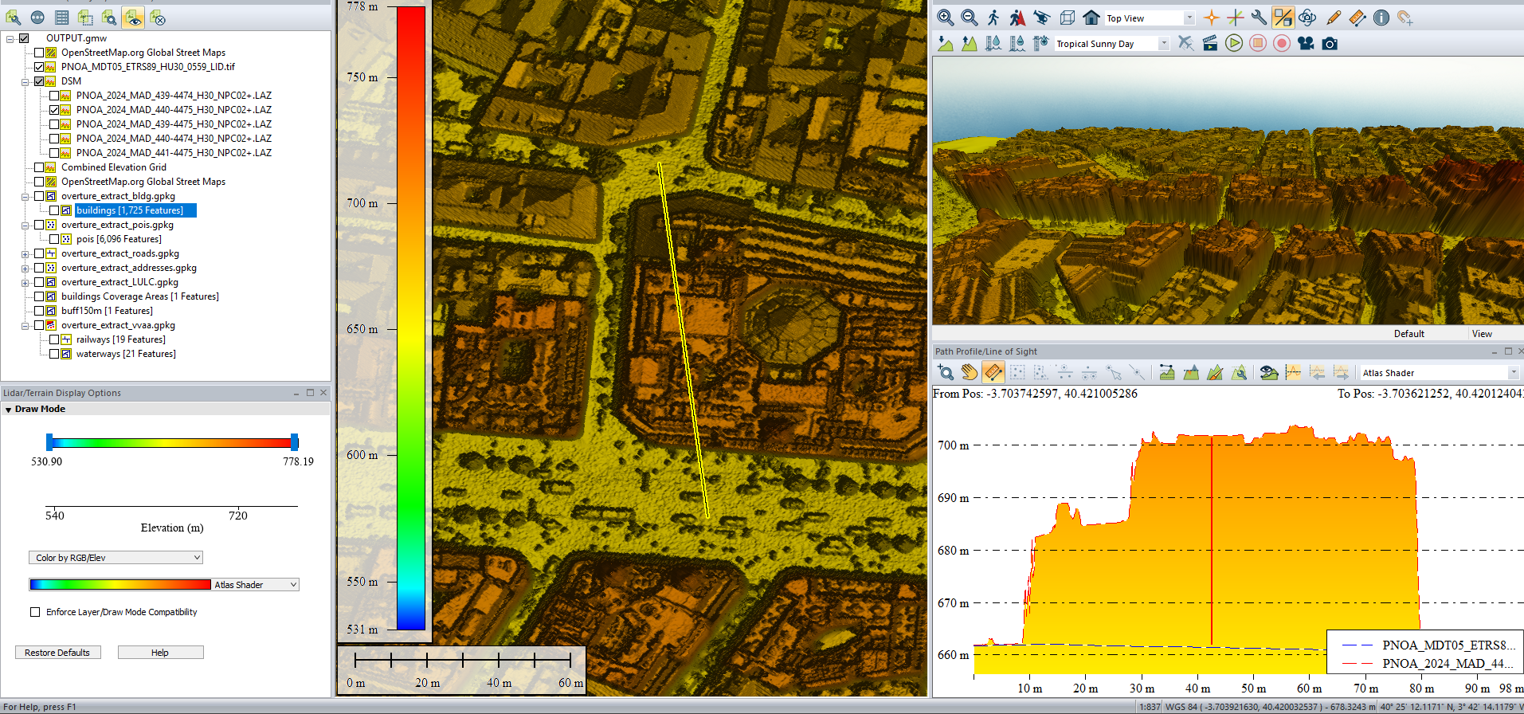
Task: Open layer attribute table grid icon
Action: (61, 18)
